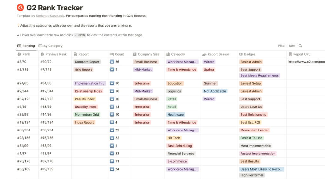325x187 pixels.
Task: Select the Ranking tab
Action: 28,45
